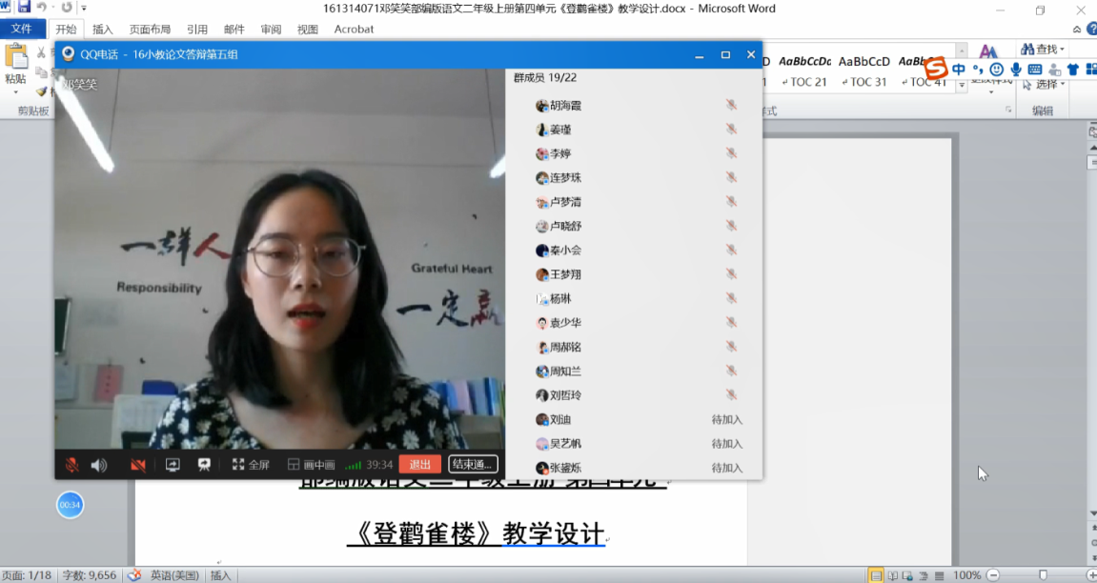Image resolution: width=1097 pixels, height=583 pixels.
Task: Click the Word save icon in quick access
Action: (x=24, y=8)
